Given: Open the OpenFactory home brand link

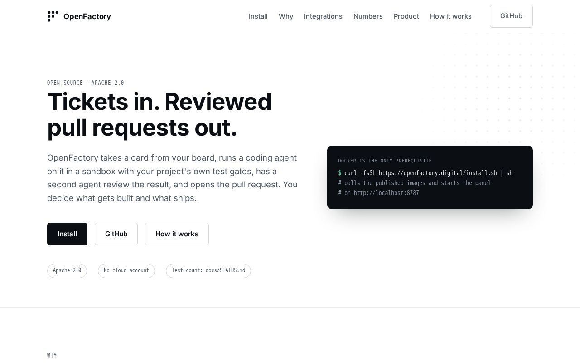Looking at the screenshot, I should tap(79, 16).
